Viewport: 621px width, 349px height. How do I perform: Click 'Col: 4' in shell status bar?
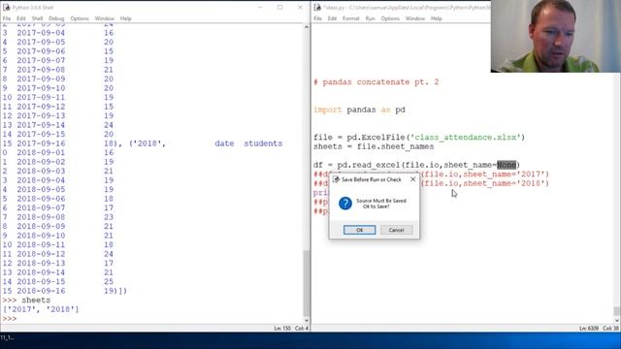(x=302, y=329)
